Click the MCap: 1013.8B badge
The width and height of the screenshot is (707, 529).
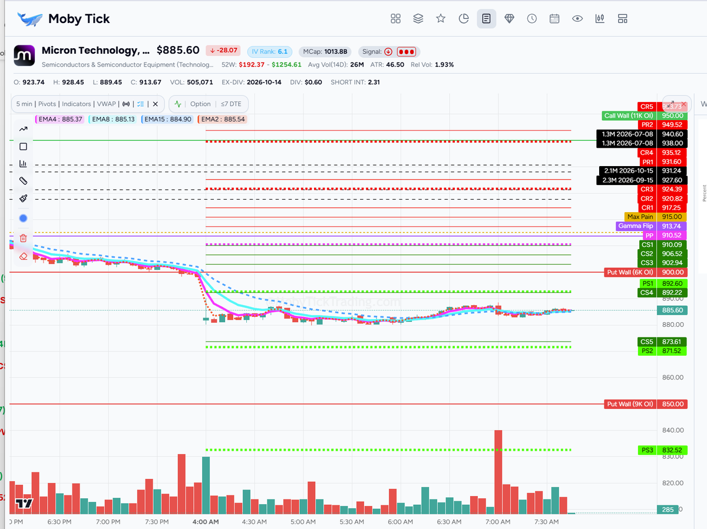click(325, 51)
